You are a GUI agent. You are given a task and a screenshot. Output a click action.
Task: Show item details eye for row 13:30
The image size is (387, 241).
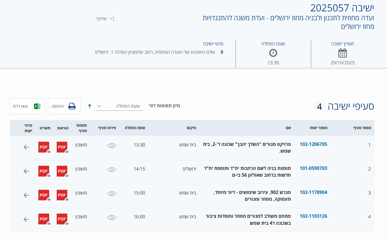coord(112,146)
